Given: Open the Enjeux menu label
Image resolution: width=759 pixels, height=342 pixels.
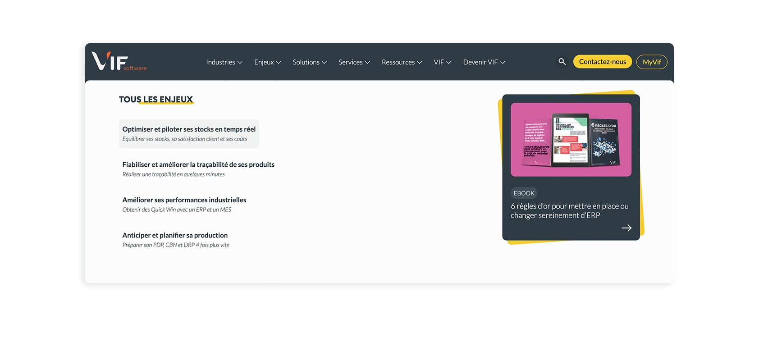Looking at the screenshot, I should pos(264,62).
